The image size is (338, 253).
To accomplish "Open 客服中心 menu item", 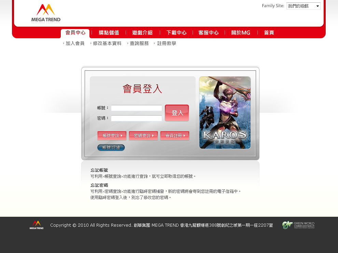I will click(x=209, y=32).
